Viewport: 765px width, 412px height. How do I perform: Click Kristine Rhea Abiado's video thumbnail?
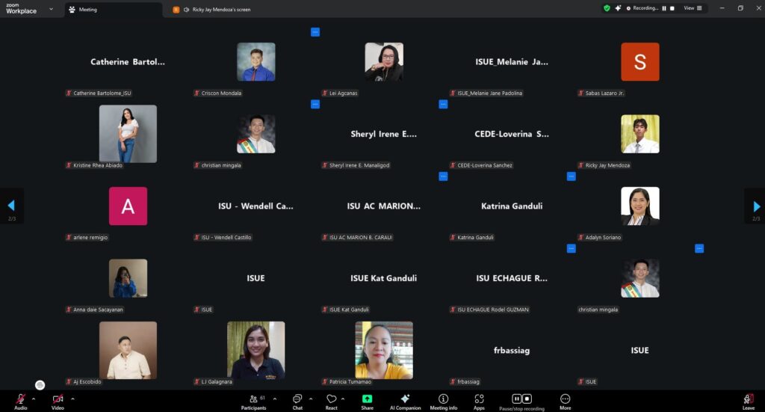point(128,134)
